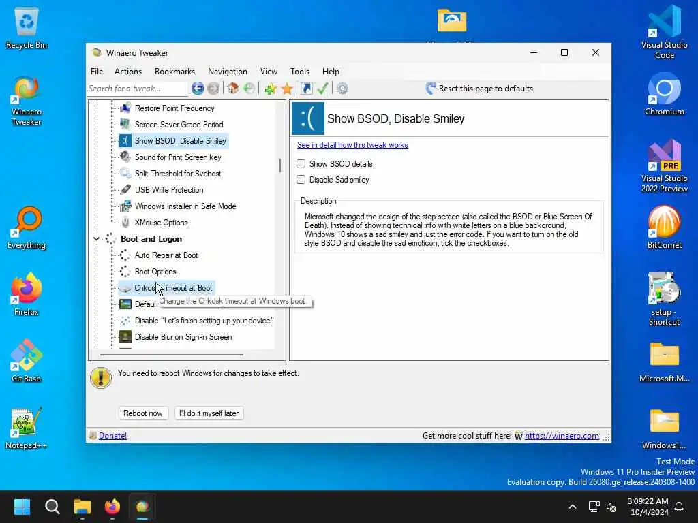698x523 pixels.
Task: Click the Boot Options spinner icon
Action: (125, 272)
